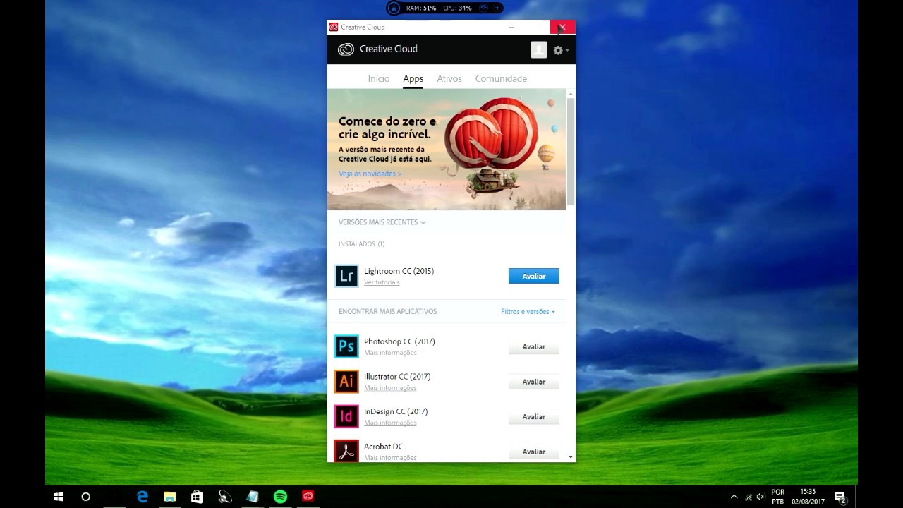Viewport: 903px width, 508px height.
Task: Click the Cortana circle on taskbar
Action: (86, 497)
